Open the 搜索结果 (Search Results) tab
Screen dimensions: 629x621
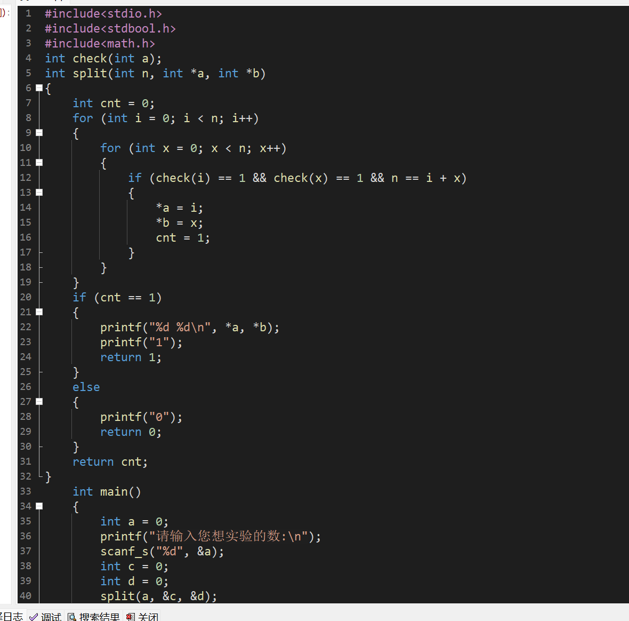coord(93,616)
